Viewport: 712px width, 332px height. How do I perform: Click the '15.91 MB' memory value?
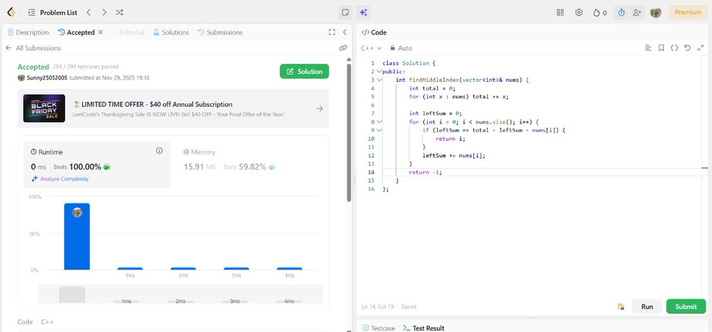(x=199, y=167)
